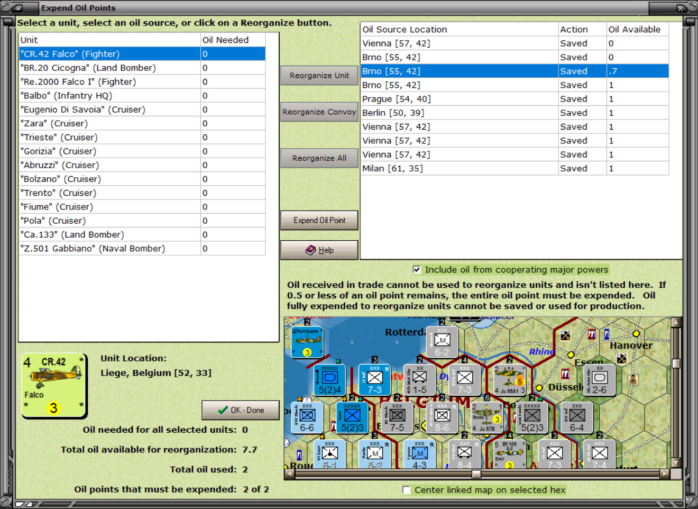The image size is (698, 509).
Task: Select the Stuka Ju 87B counter
Action: click(x=487, y=418)
